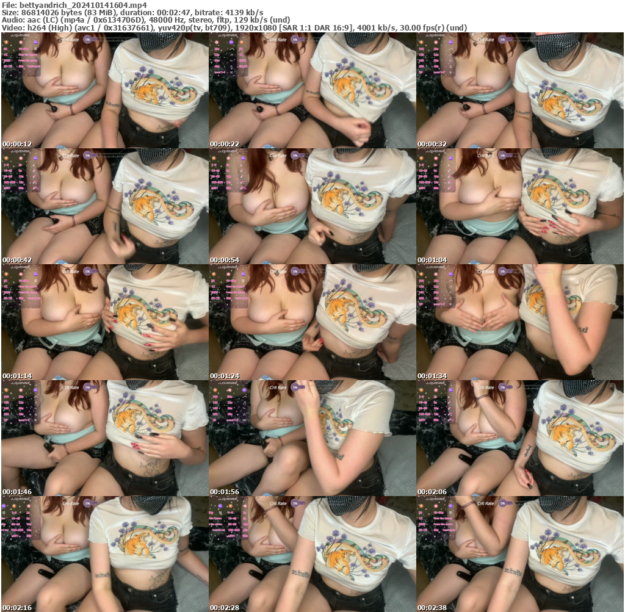Click the Lovense logo watermark on first thumbnail

coord(20,35)
